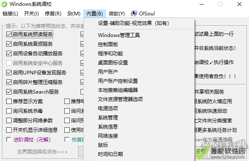Screen dimensions: 249x161
Task: Open the OlSoul computer icon menu
Action: [143, 14]
